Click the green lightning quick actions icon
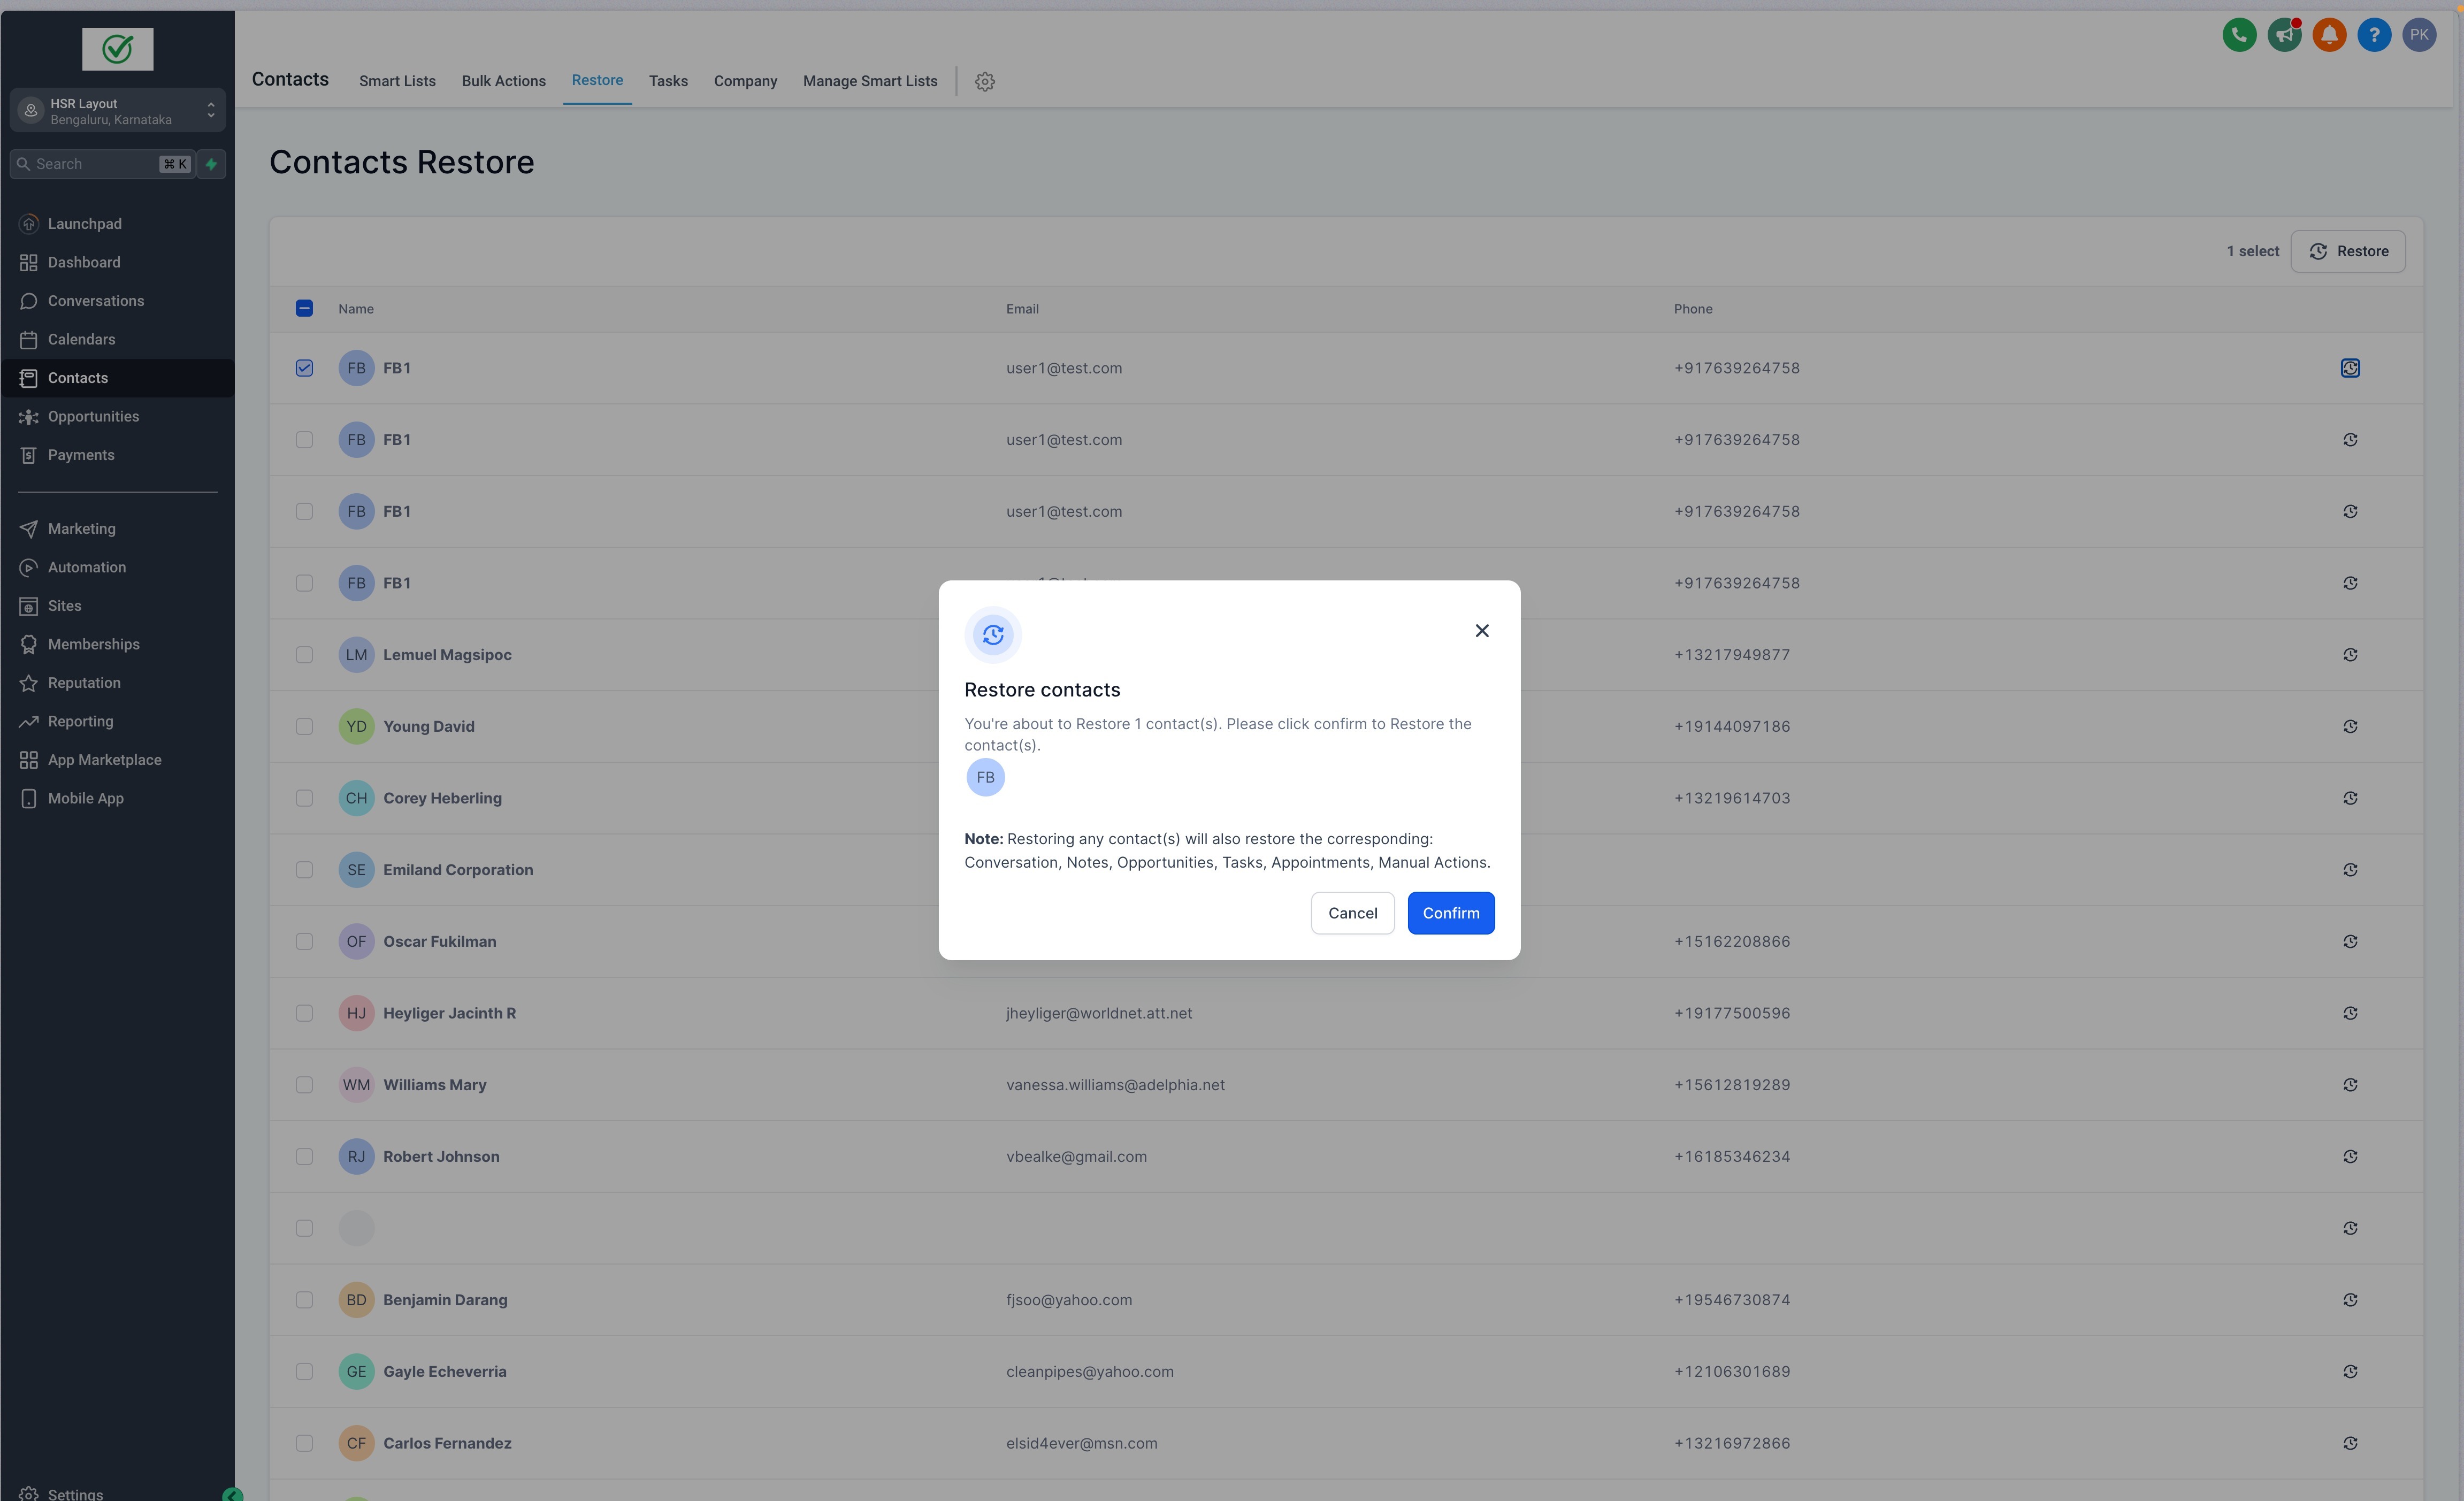Screen dimensions: 2464x1501 point(211,164)
